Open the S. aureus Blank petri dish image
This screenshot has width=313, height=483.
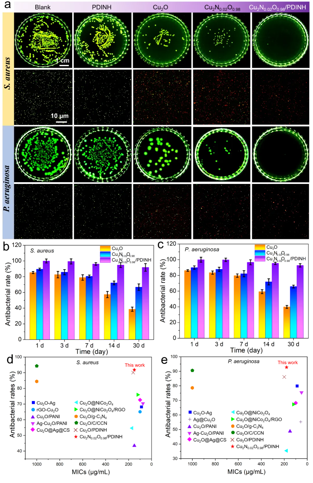pyautogui.click(x=43, y=40)
